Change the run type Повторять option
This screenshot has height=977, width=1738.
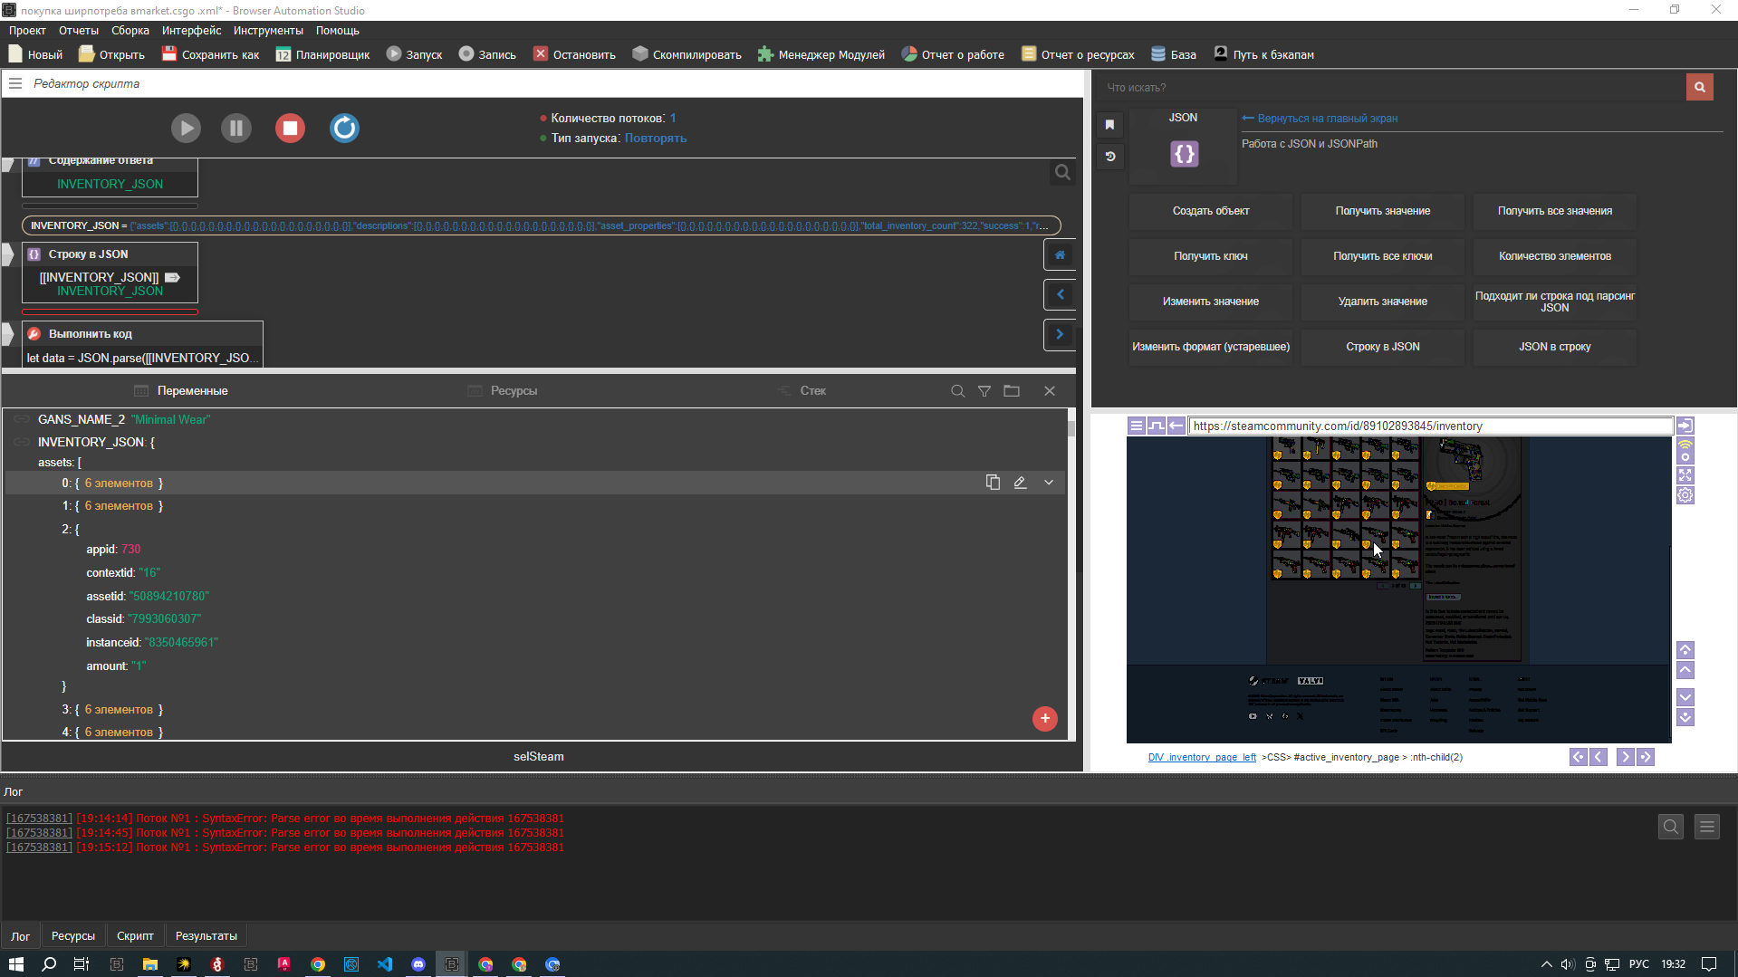pos(655,139)
